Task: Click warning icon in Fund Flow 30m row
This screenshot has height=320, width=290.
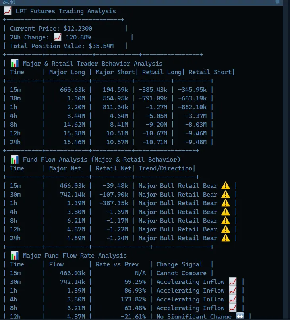Action: tap(226, 194)
